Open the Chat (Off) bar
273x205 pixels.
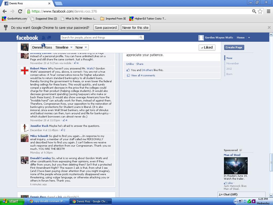[x=241, y=194]
